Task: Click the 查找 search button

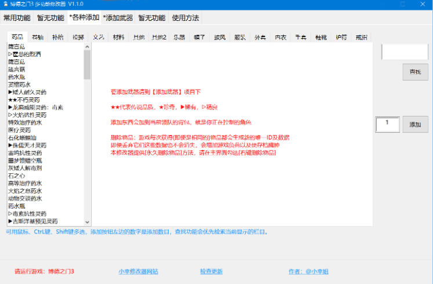Action: (415, 72)
